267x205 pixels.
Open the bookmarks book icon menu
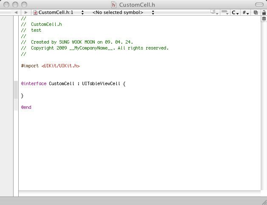pyautogui.click(x=214, y=12)
